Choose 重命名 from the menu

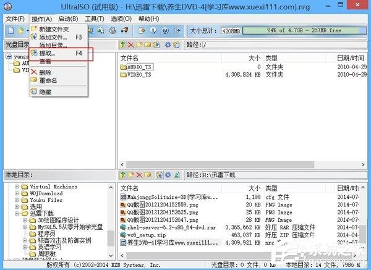pos(59,80)
